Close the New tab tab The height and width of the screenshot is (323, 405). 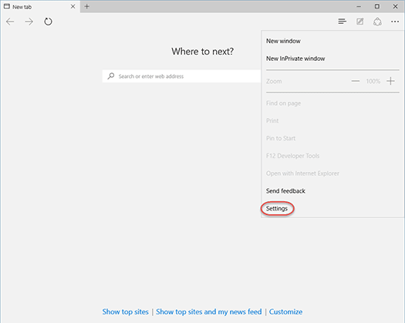click(x=73, y=6)
